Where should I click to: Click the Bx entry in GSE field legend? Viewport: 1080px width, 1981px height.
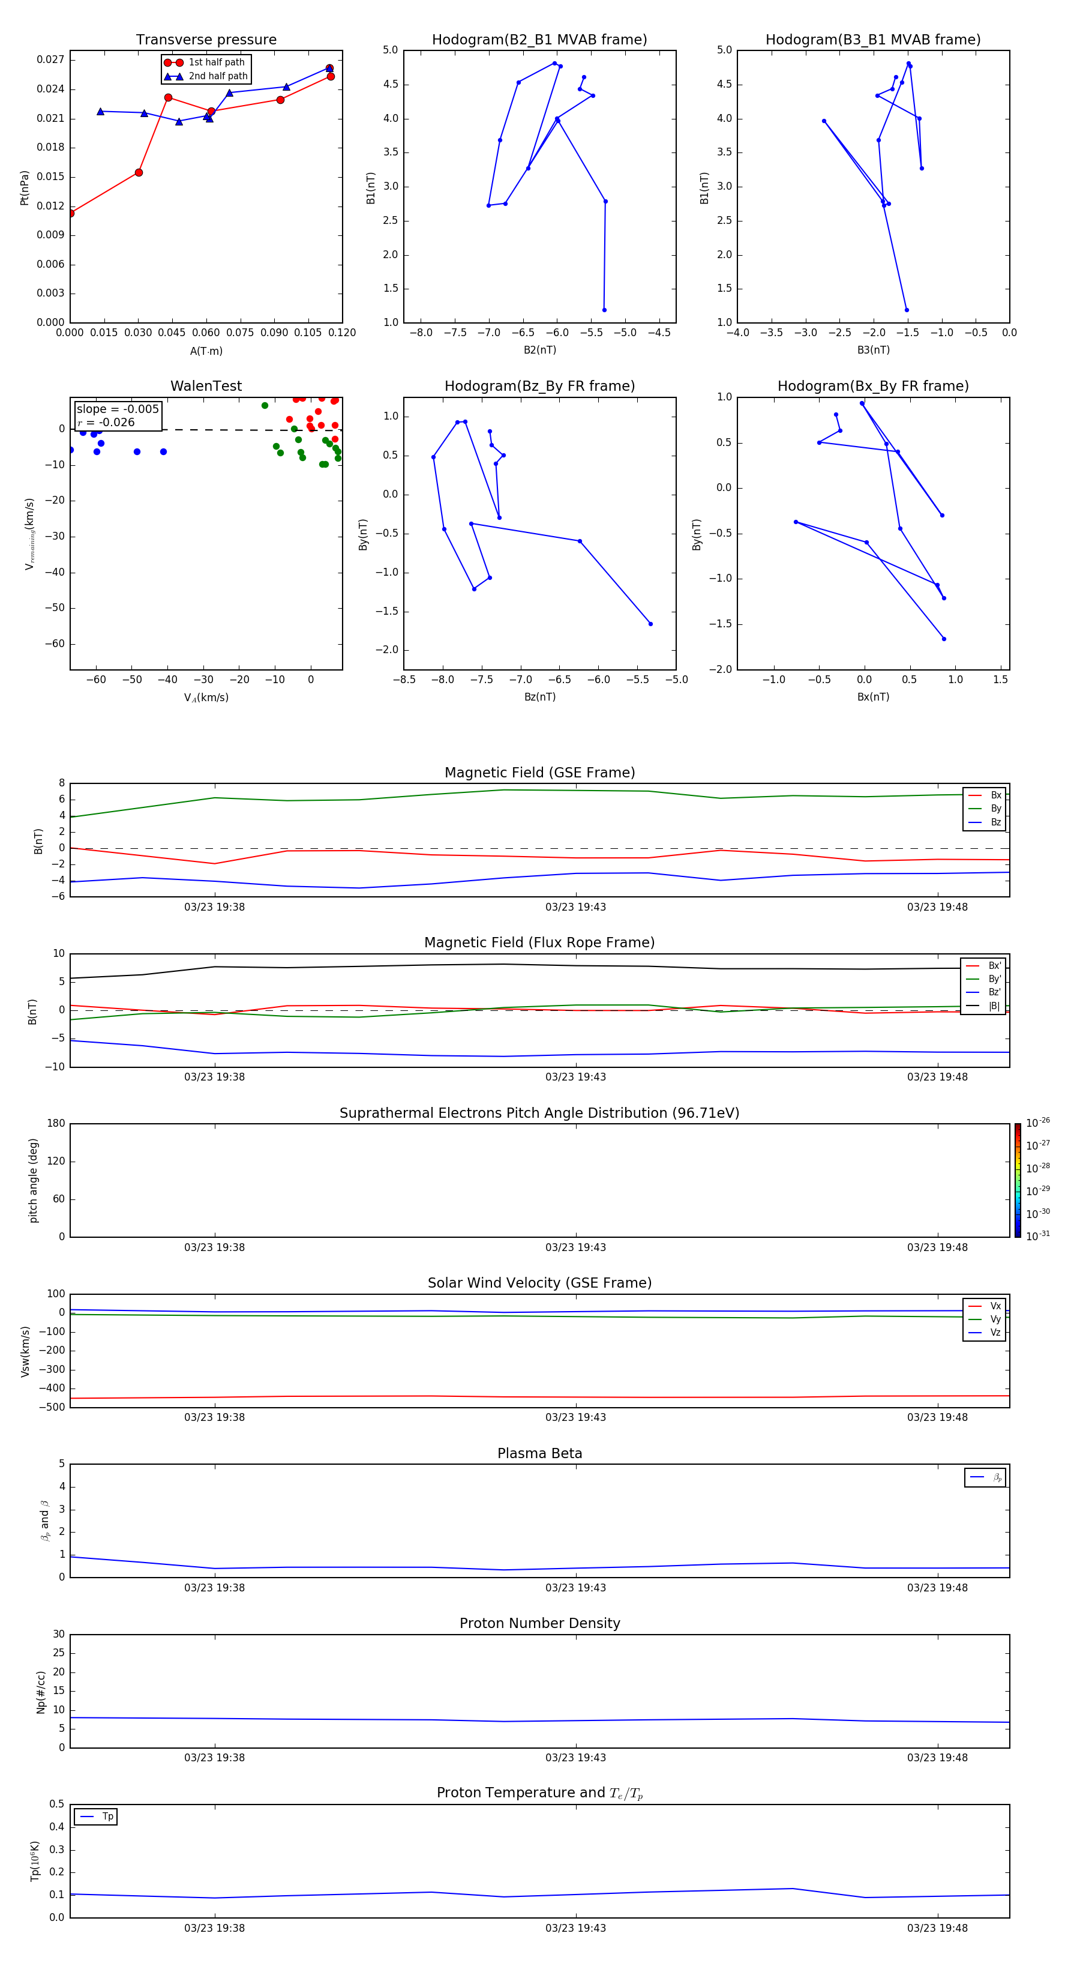985,795
